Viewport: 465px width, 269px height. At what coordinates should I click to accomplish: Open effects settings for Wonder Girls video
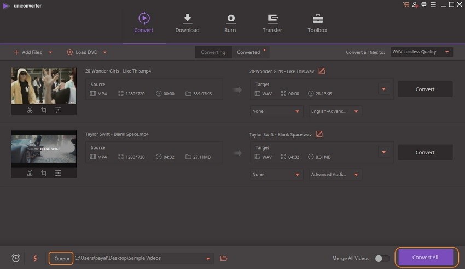tap(58, 110)
